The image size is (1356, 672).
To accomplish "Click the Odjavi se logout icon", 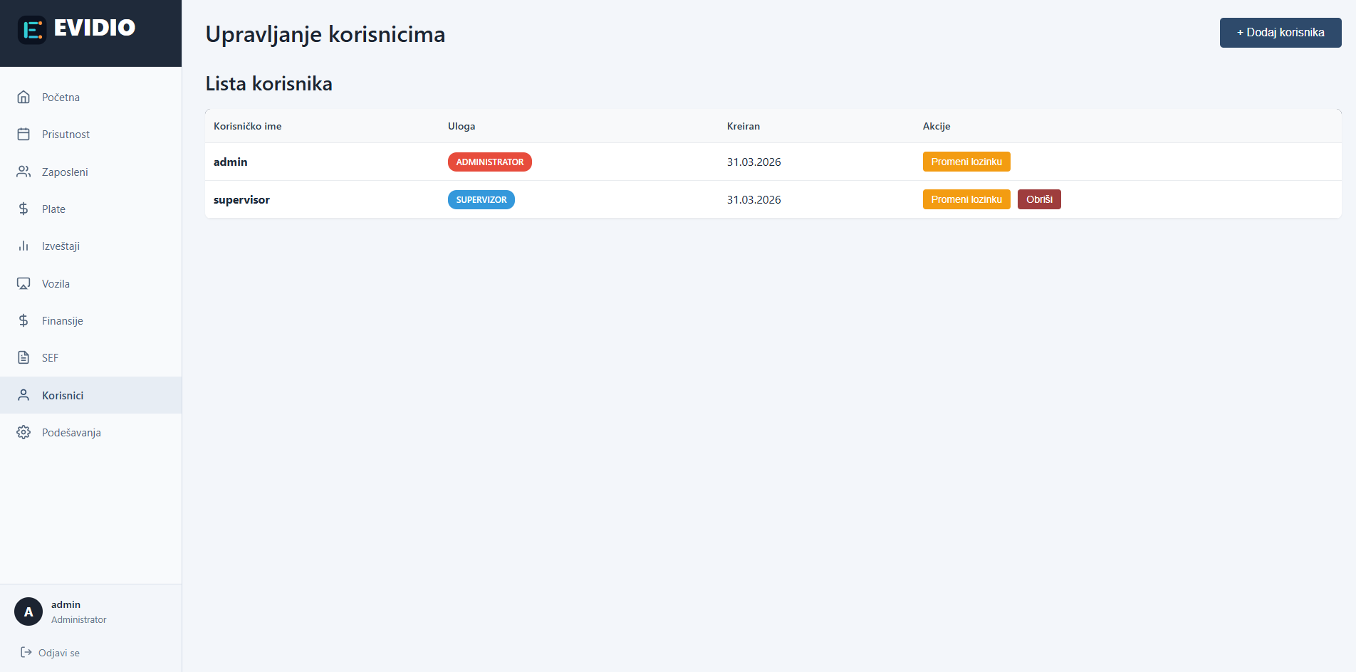I will pos(25,652).
